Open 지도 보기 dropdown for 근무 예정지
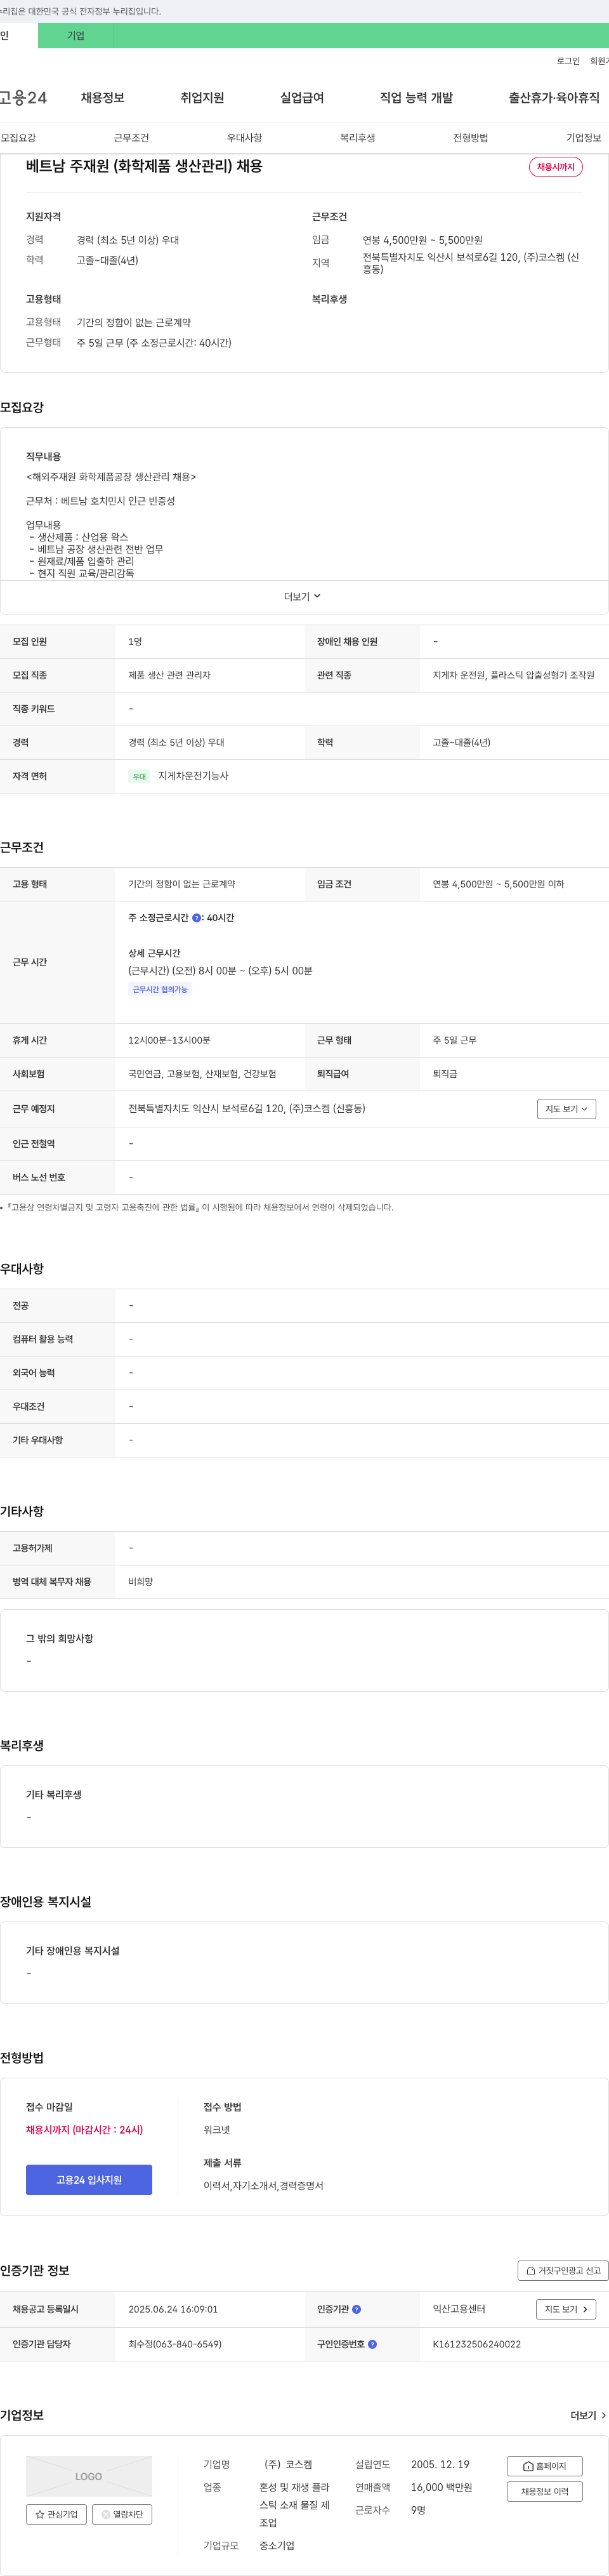609x2576 pixels. pyautogui.click(x=566, y=1108)
